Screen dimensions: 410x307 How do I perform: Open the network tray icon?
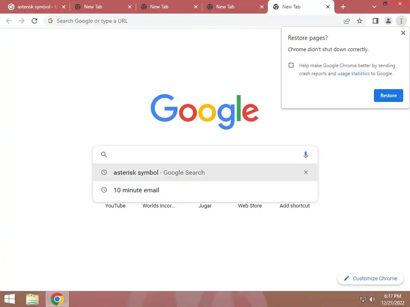363,299
